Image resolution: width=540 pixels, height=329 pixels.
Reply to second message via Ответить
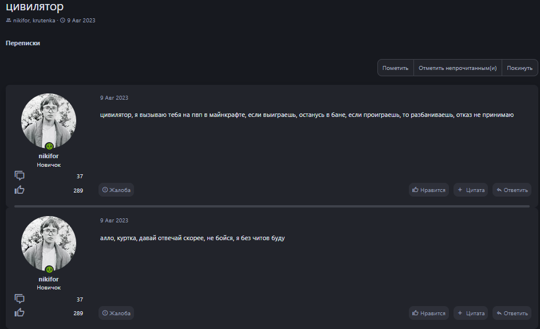[512, 313]
